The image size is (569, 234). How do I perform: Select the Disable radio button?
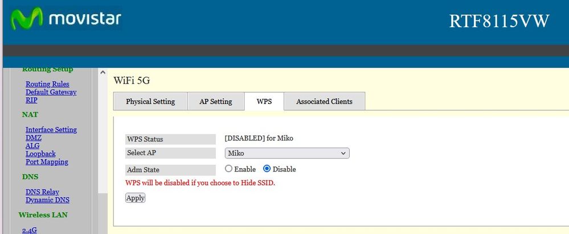click(x=267, y=169)
